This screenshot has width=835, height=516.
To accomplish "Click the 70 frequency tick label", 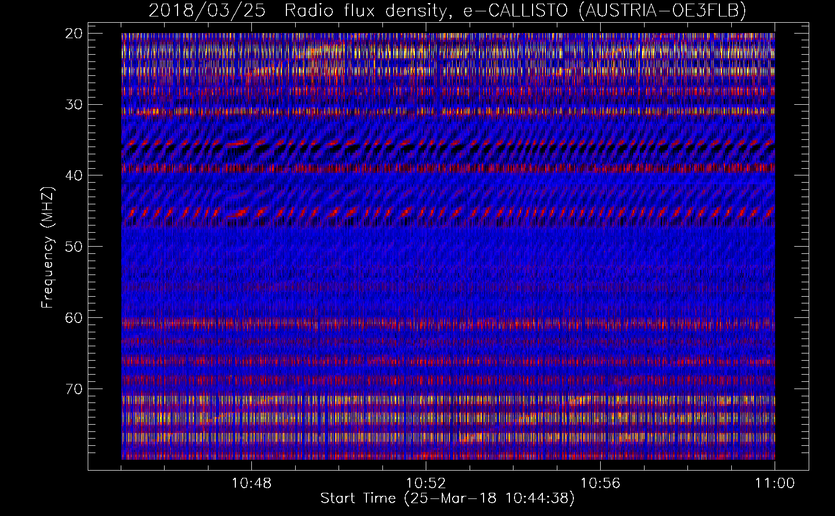I will coord(74,389).
